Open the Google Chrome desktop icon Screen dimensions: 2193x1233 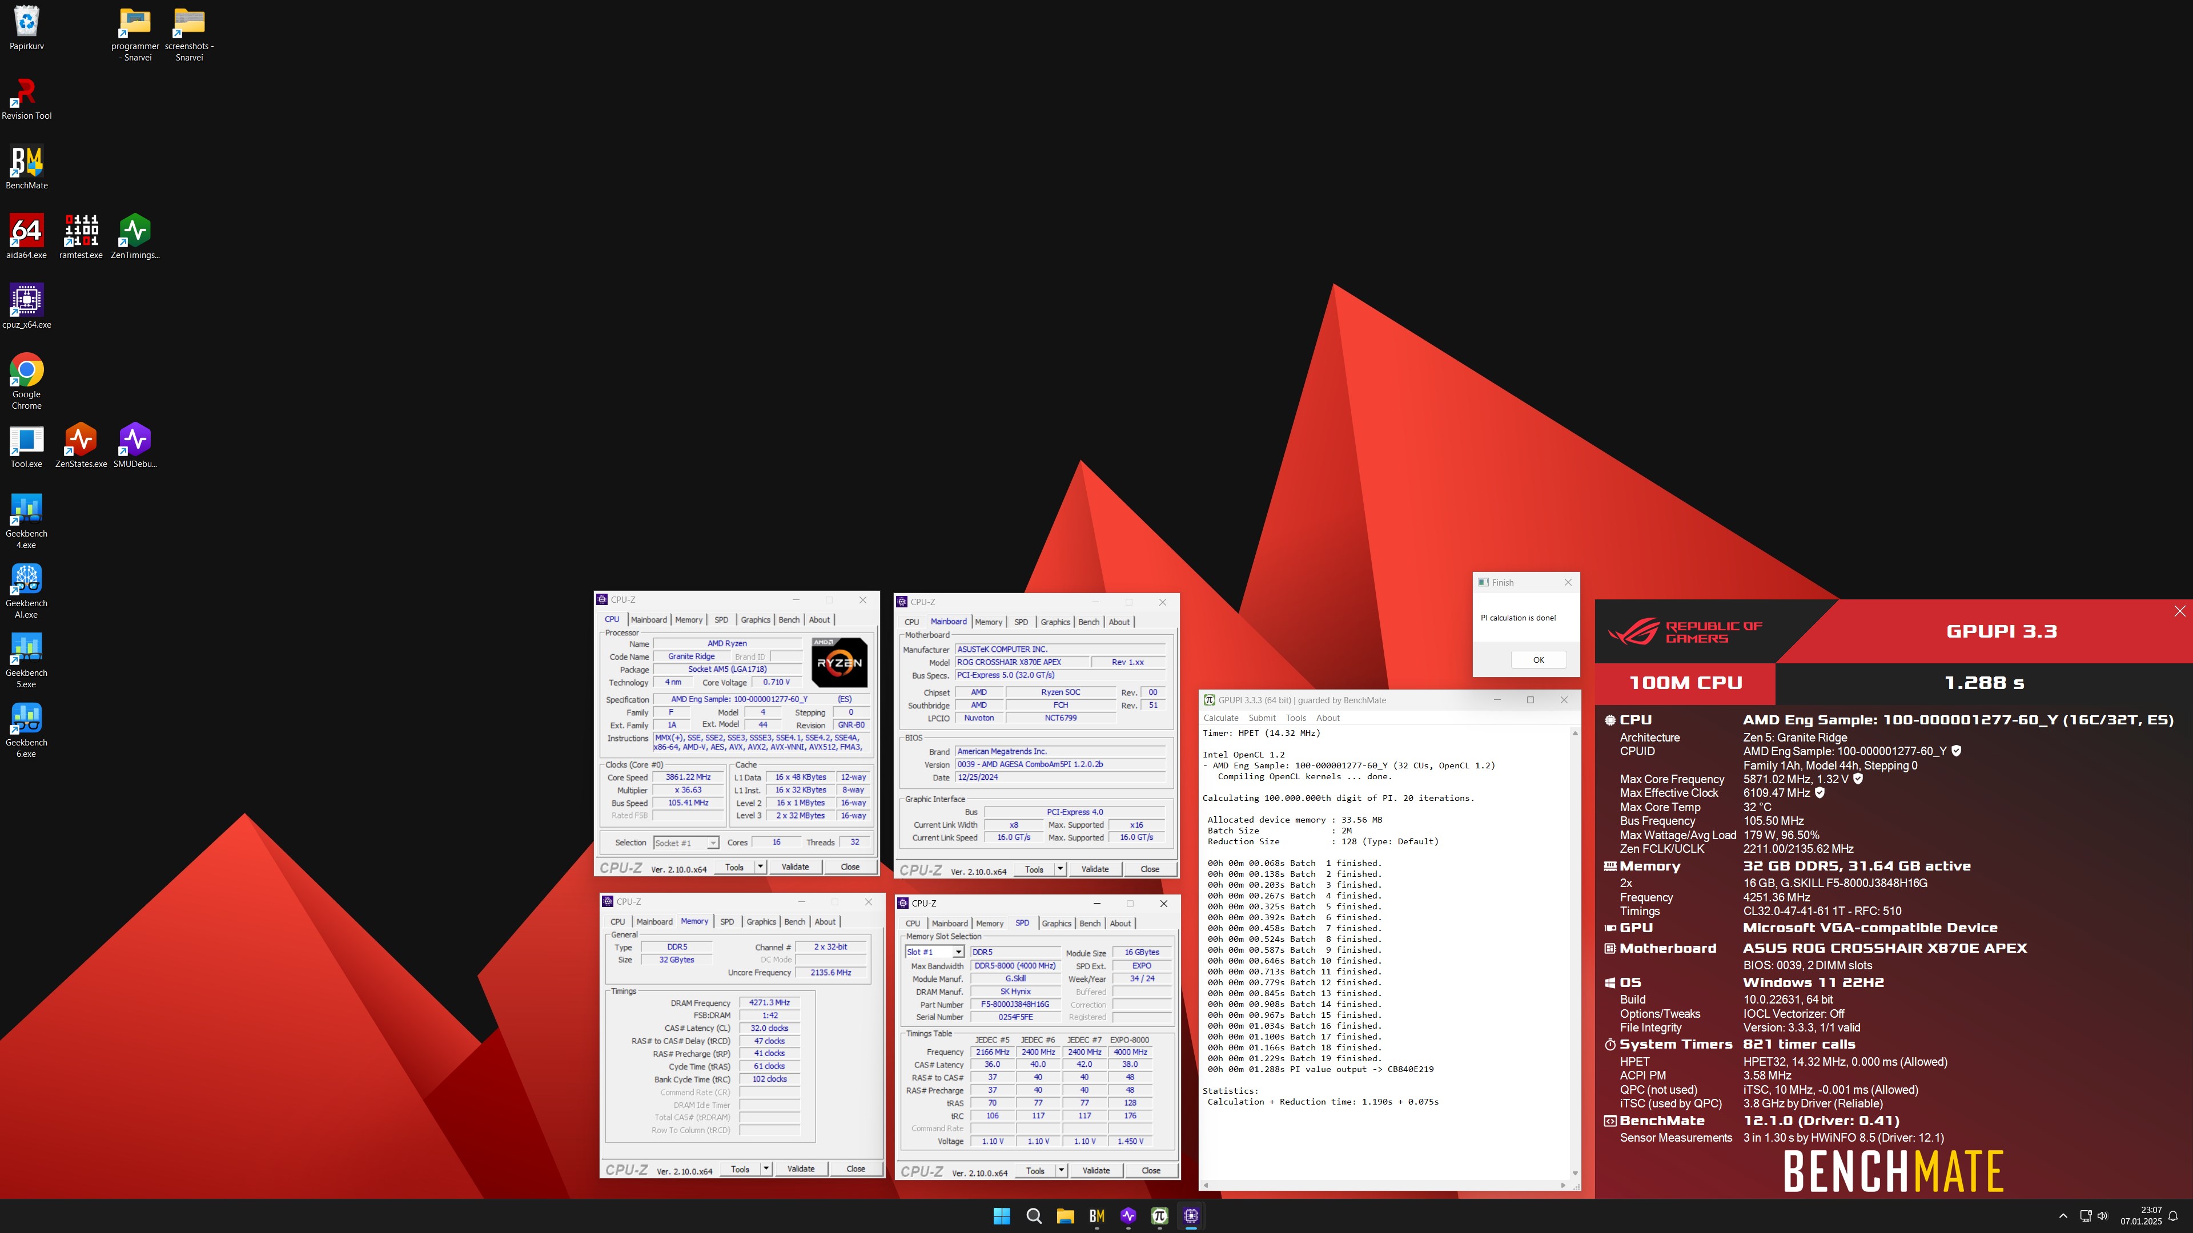26,381
